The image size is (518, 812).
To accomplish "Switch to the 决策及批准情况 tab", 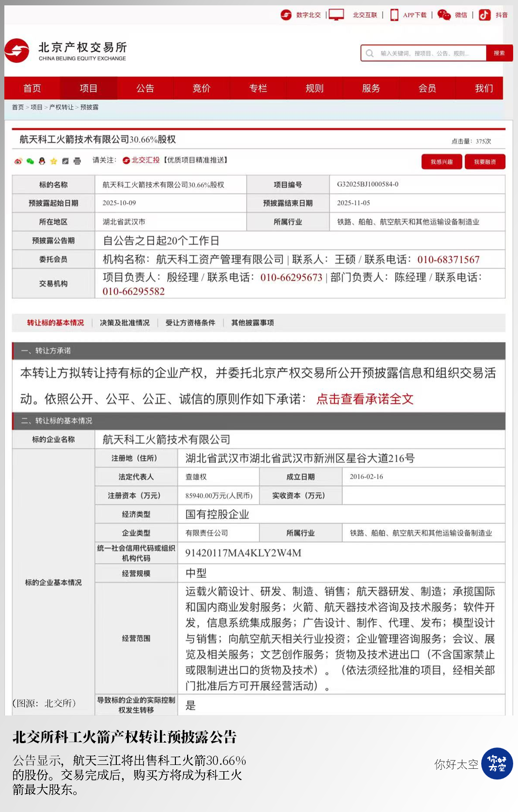I will (125, 323).
